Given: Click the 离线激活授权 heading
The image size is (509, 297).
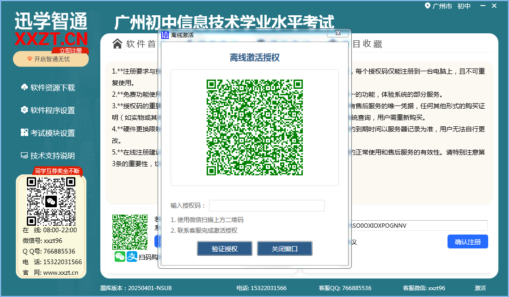Looking at the screenshot, I should click(x=254, y=57).
